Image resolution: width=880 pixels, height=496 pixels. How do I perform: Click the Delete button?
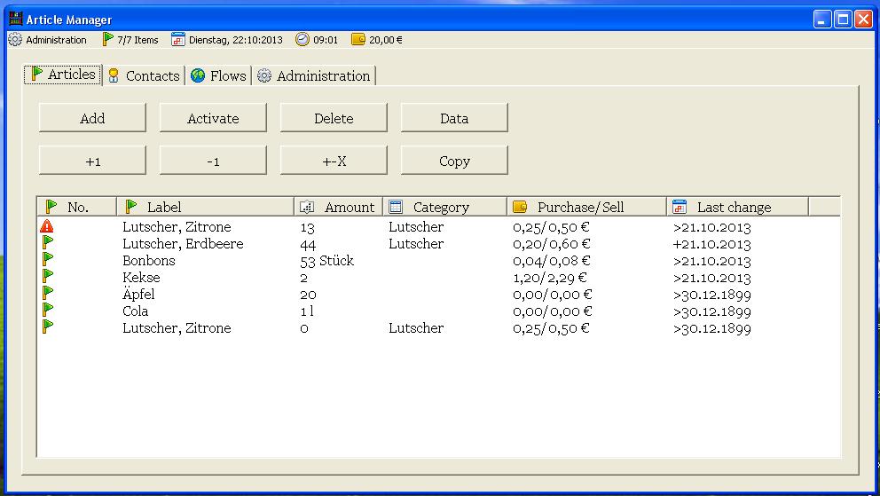click(334, 118)
